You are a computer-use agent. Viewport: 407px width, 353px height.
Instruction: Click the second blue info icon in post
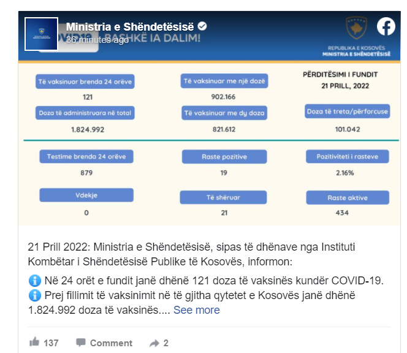pos(34,295)
